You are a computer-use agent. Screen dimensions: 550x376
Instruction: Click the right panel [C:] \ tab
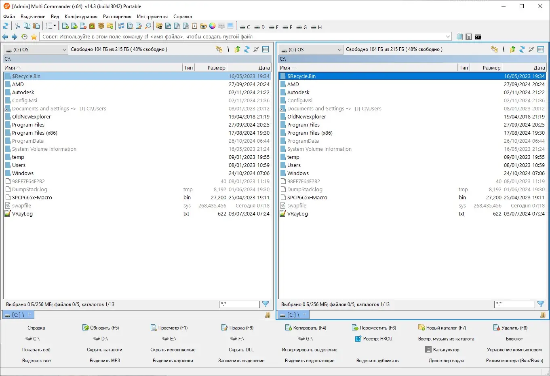coord(293,315)
